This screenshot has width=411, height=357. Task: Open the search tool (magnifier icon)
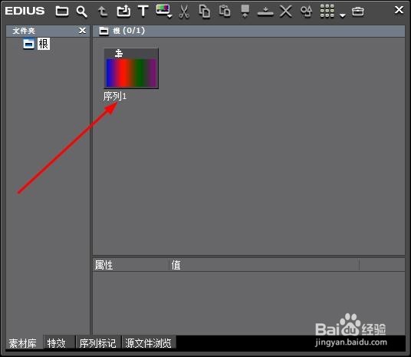click(82, 12)
